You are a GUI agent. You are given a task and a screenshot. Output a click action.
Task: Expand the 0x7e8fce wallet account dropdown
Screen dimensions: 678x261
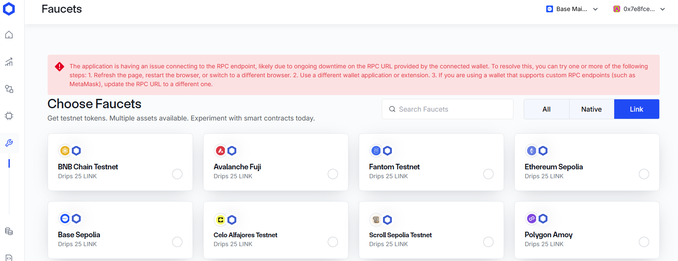pyautogui.click(x=639, y=9)
